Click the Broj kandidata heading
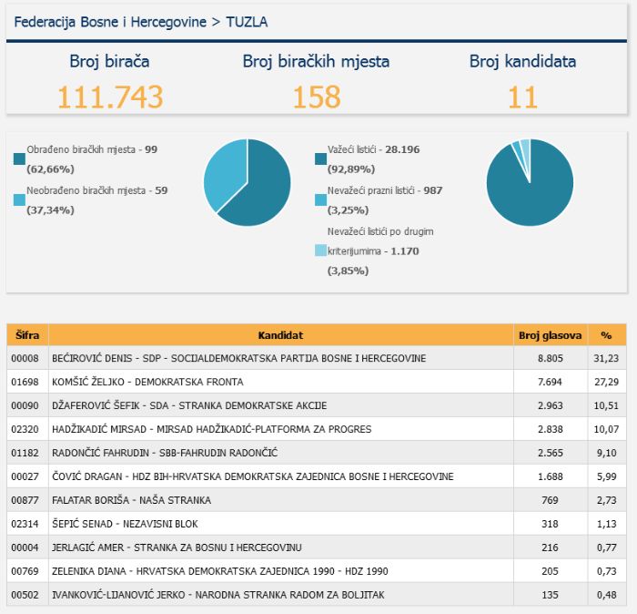The height and width of the screenshot is (614, 637). click(523, 61)
